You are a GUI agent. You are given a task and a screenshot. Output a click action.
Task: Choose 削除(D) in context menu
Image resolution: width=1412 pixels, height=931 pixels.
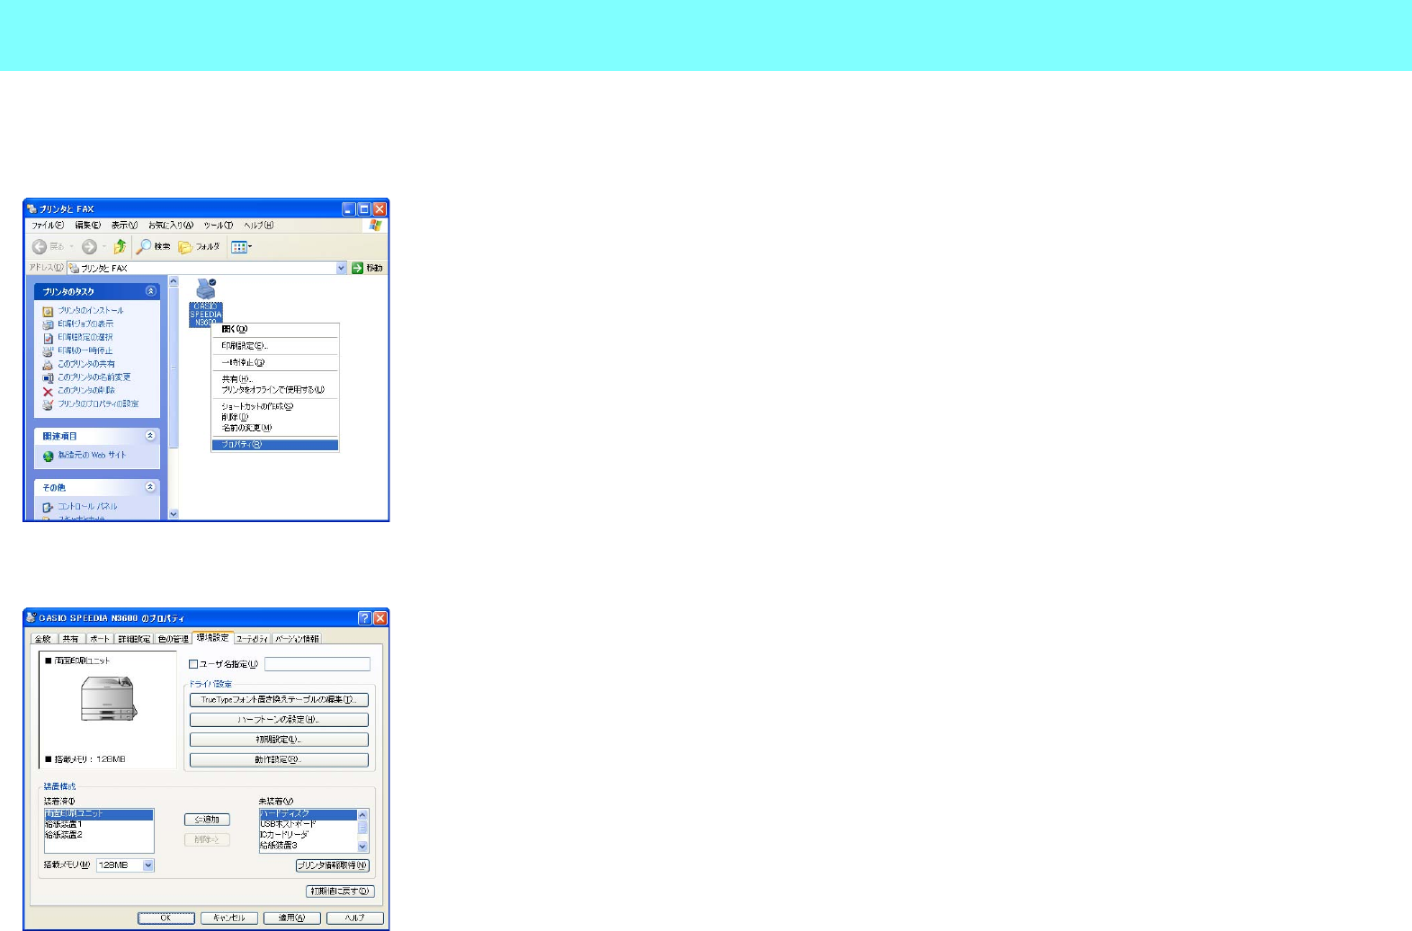click(275, 418)
